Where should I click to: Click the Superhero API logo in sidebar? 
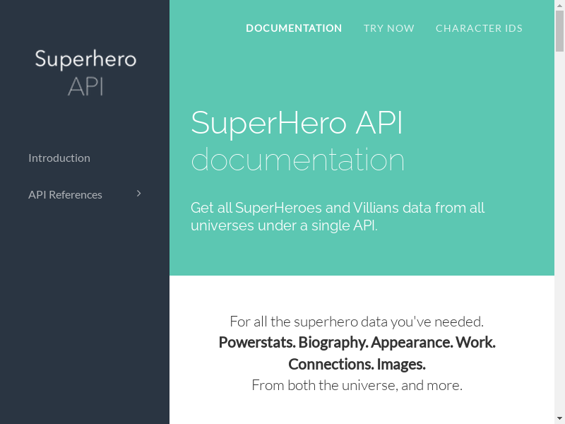click(x=85, y=71)
